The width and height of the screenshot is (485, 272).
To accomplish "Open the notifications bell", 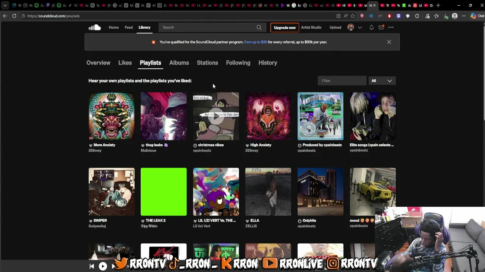I will pos(371,27).
